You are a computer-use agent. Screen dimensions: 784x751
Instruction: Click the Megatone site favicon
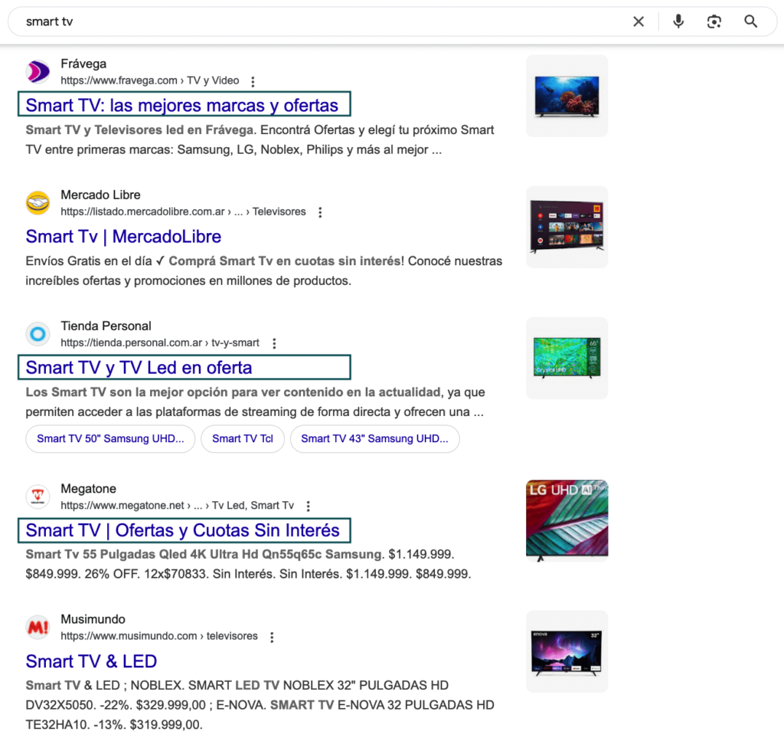pyautogui.click(x=38, y=497)
